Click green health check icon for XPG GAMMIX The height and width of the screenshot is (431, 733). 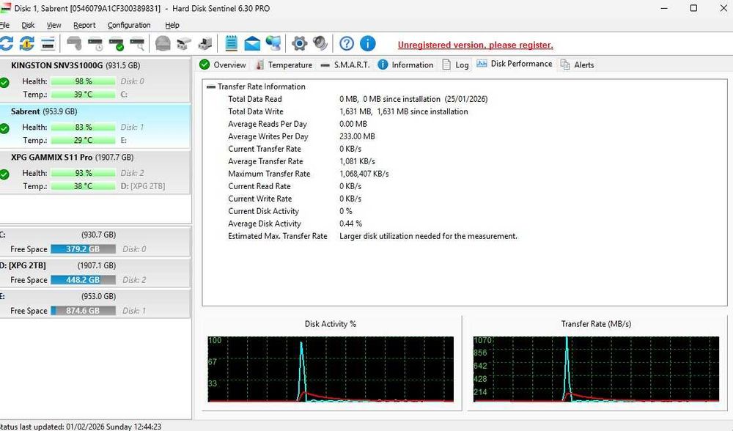click(x=4, y=174)
